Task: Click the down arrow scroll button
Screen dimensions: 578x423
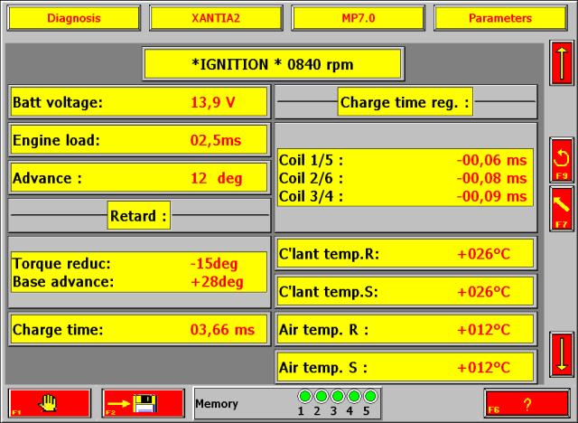Action: [562, 354]
